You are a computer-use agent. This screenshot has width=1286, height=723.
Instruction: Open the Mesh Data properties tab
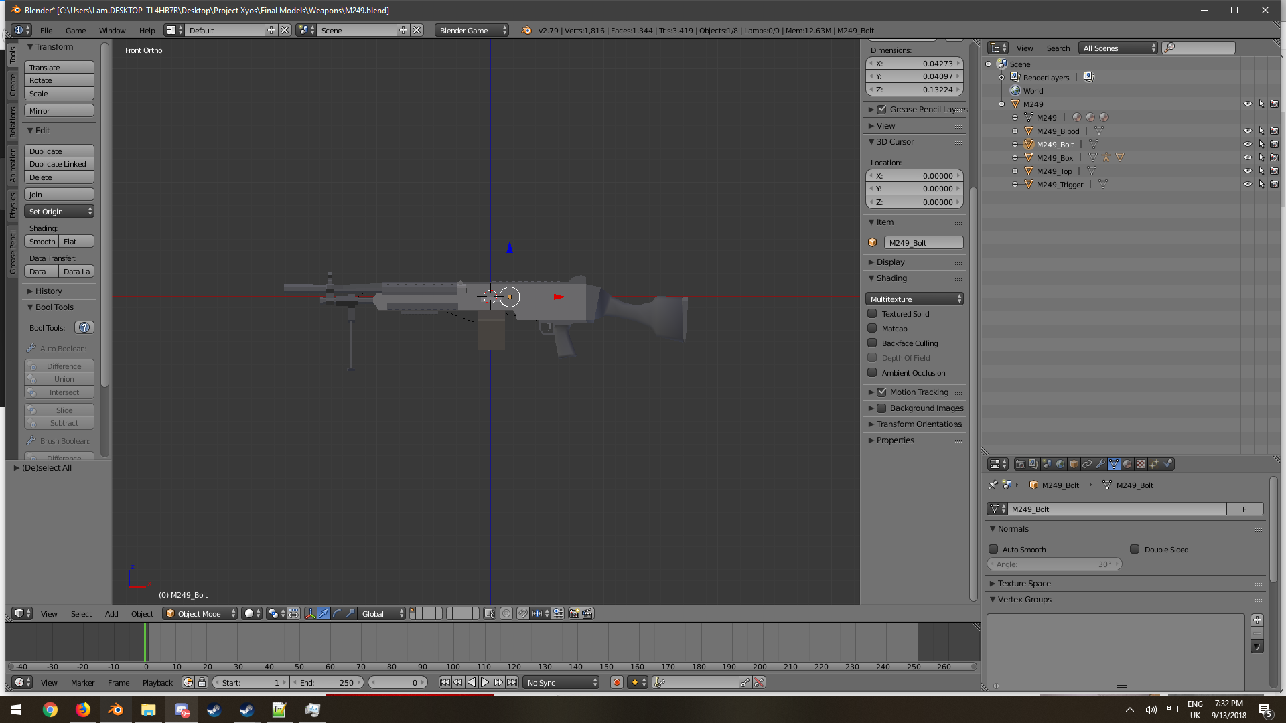(1114, 464)
